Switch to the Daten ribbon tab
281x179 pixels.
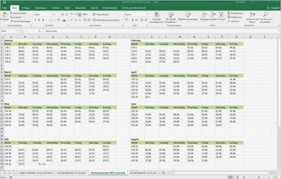67,8
